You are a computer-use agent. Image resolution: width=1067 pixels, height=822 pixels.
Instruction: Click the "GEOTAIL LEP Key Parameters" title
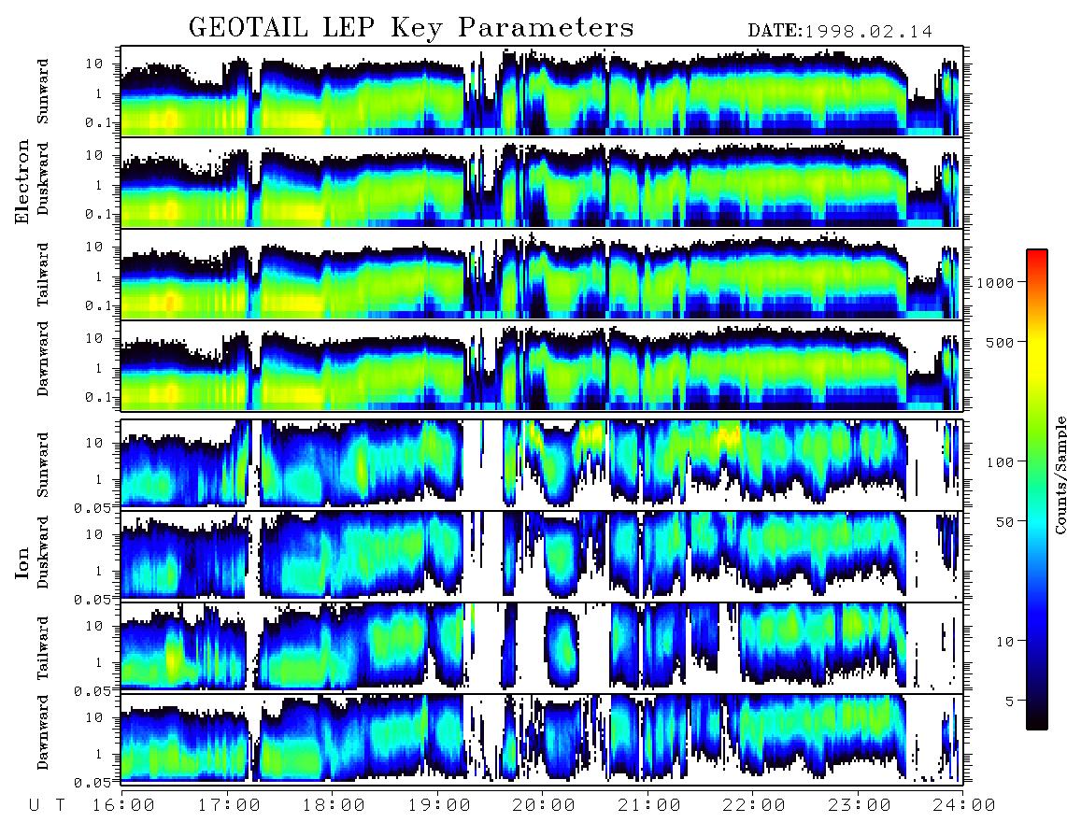[411, 28]
